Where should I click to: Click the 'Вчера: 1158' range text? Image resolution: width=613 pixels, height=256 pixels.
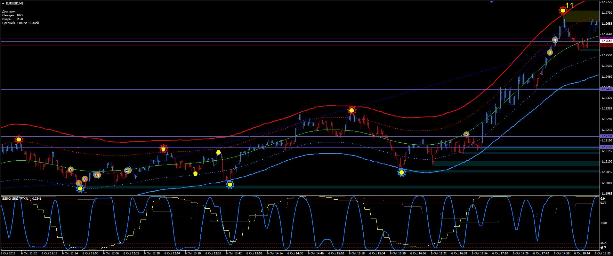pos(13,19)
